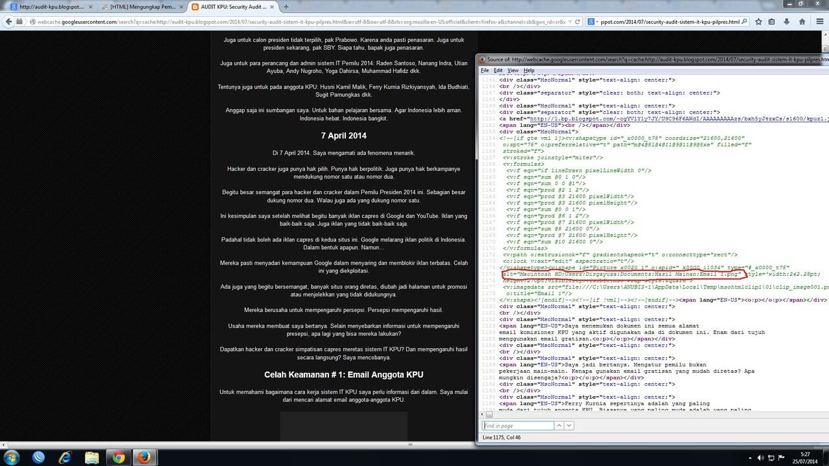Open a new tab with the plus button
This screenshot has height=466, width=829.
pyautogui.click(x=286, y=6)
